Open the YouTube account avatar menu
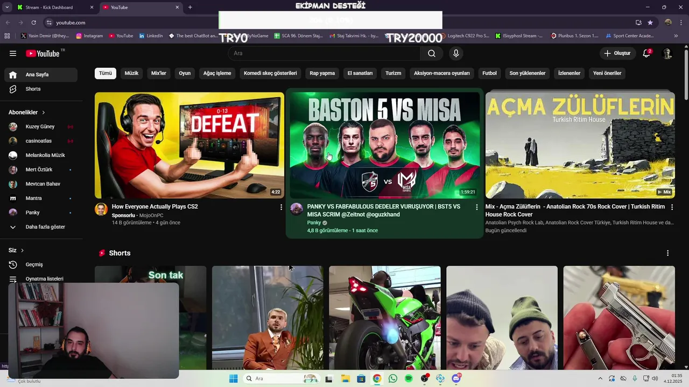 point(667,53)
